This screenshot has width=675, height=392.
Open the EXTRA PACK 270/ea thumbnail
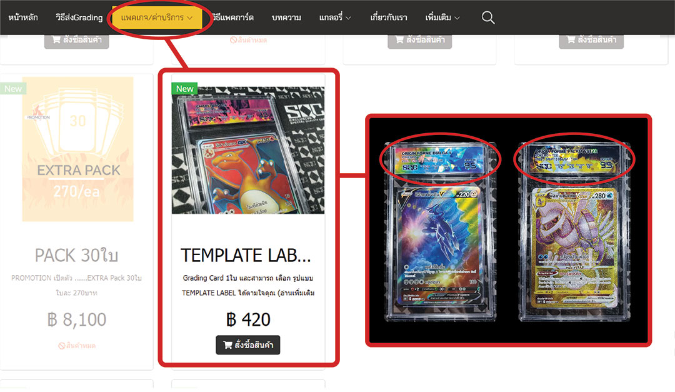[x=78, y=149]
